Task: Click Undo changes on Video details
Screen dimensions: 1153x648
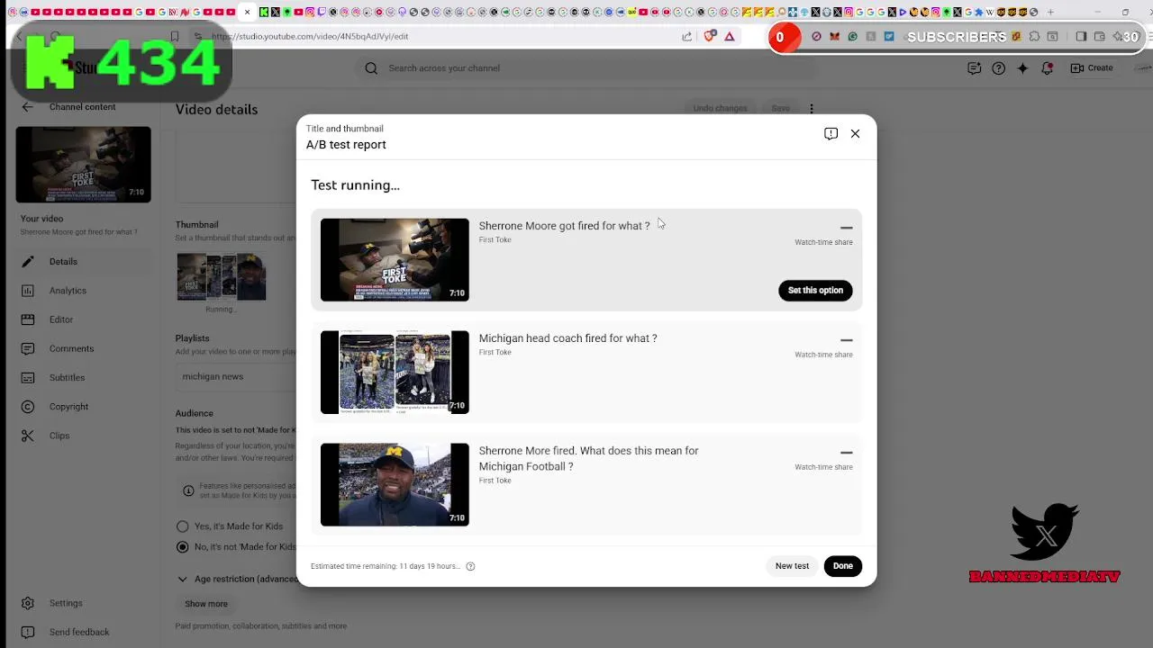Action: pos(720,108)
